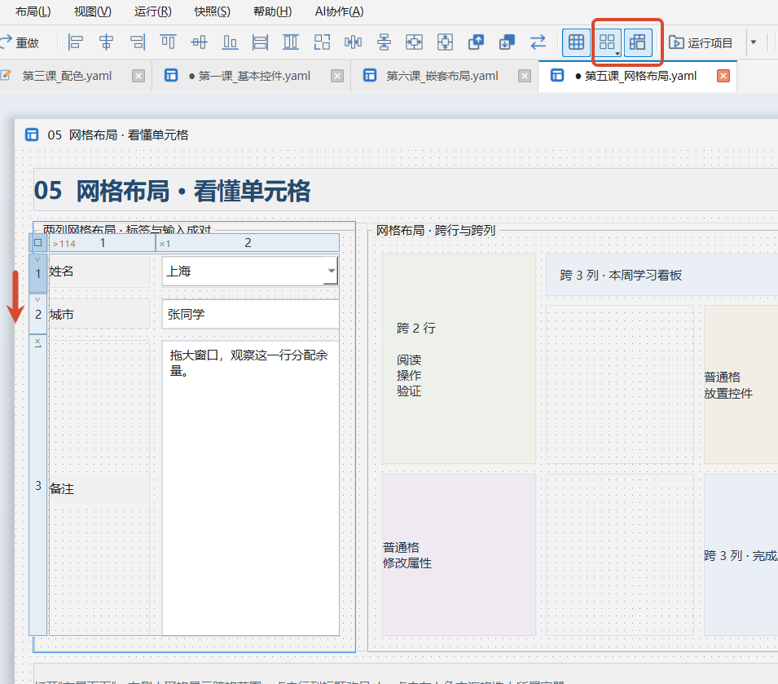Align widgets to horizontal center
The width and height of the screenshot is (778, 684).
pos(106,42)
